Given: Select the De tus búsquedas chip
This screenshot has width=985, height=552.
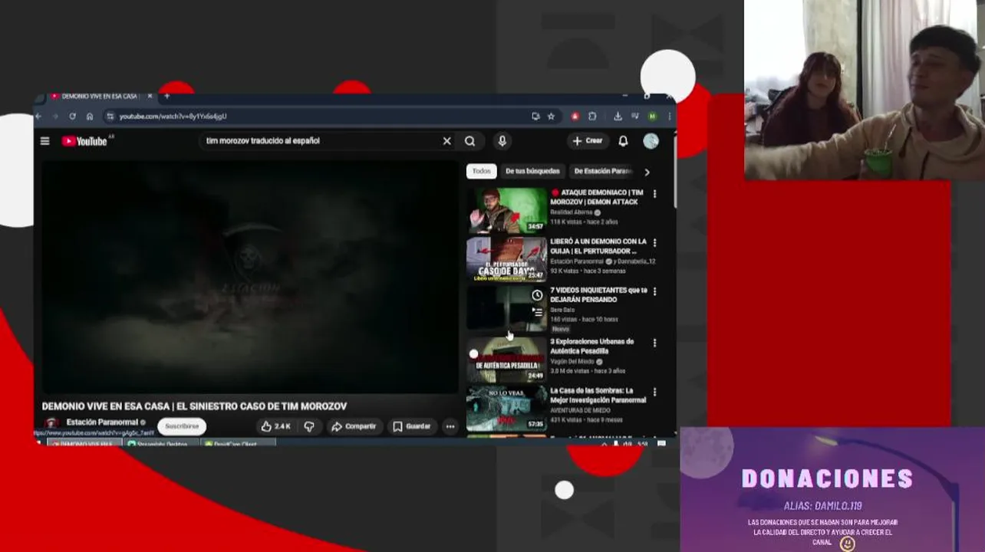Looking at the screenshot, I should [532, 172].
